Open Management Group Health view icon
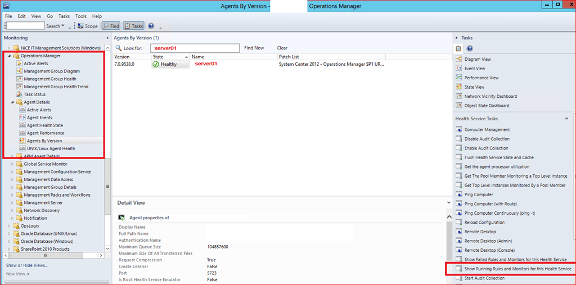 20,79
